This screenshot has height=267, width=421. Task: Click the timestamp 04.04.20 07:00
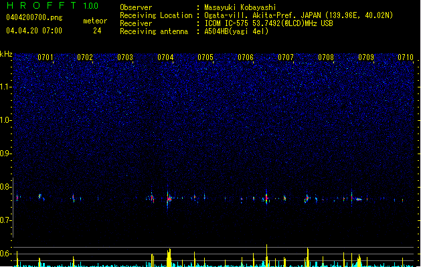tap(34, 31)
